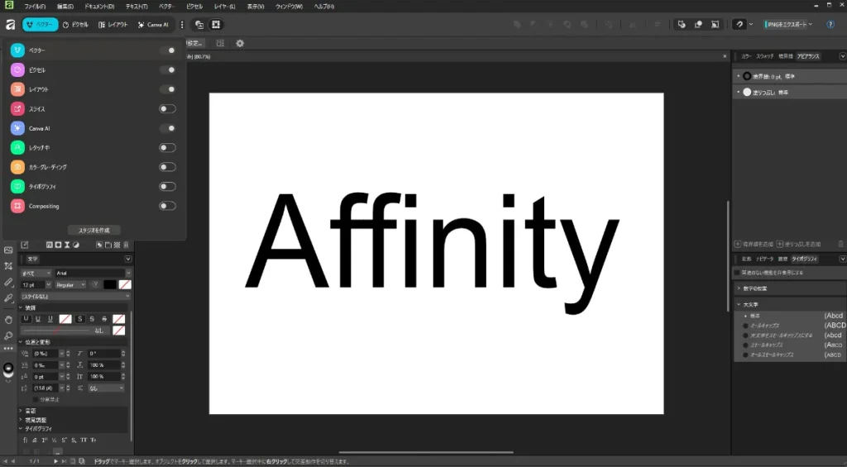Click the PNGをエクスポート button
This screenshot has width=847, height=467.
[x=785, y=25]
